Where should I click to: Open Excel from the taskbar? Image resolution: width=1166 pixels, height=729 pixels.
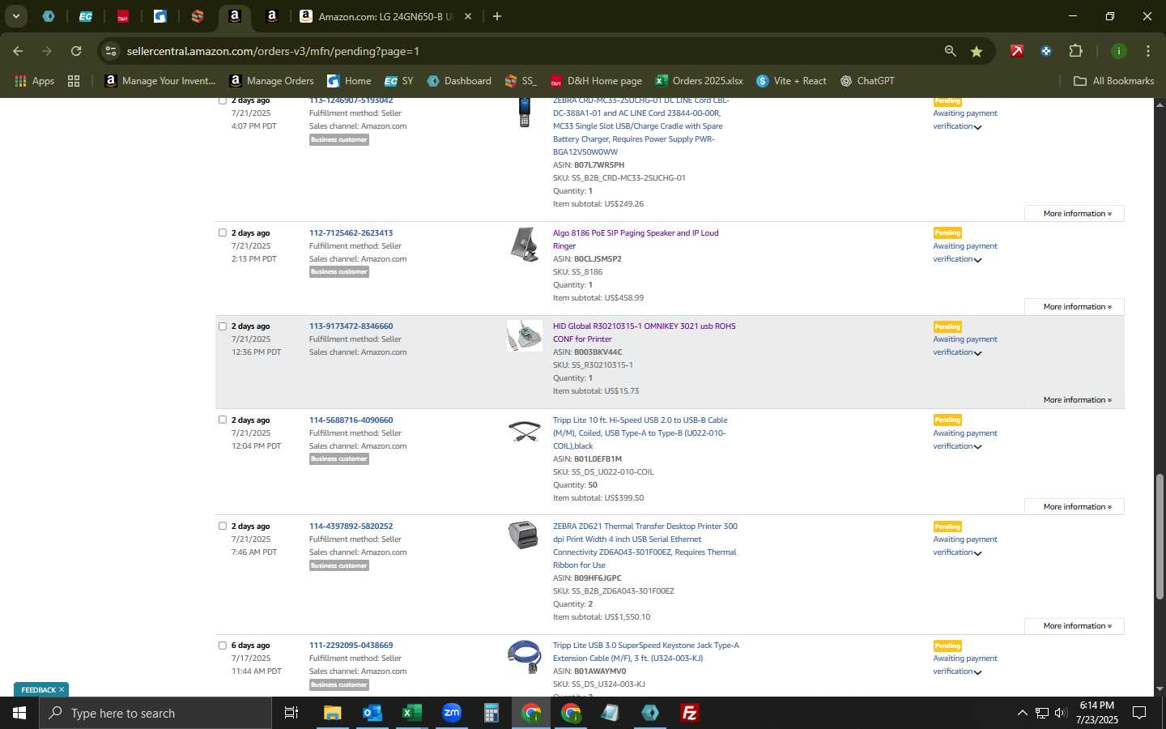411,713
